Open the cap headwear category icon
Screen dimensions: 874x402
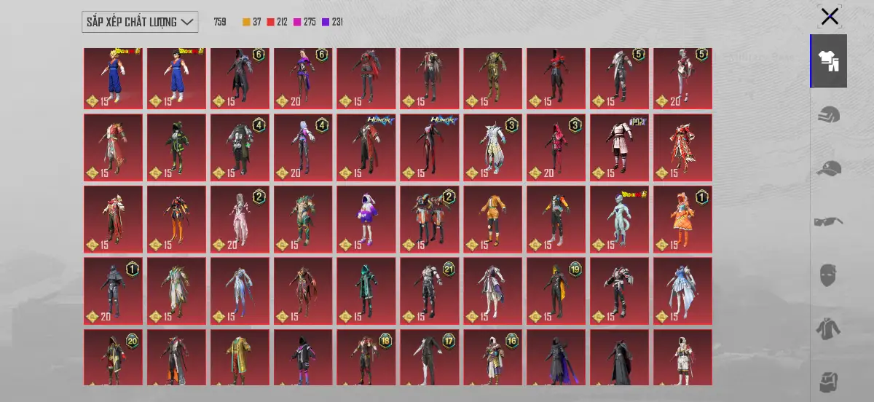tap(829, 168)
